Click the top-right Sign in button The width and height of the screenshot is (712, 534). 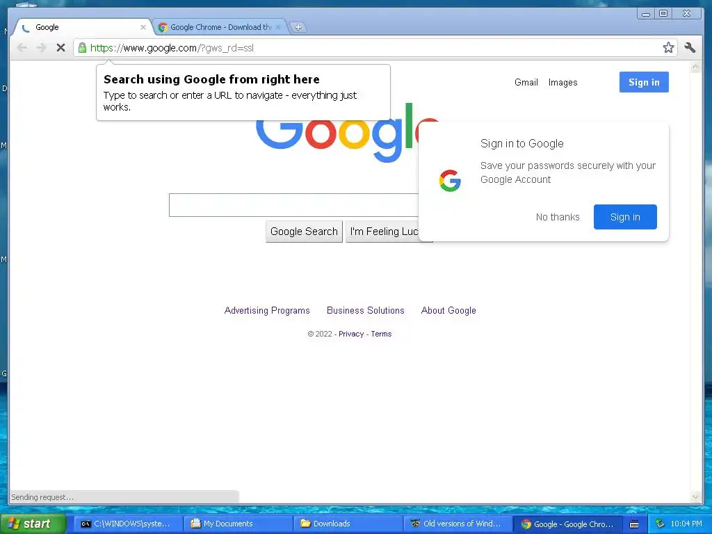point(644,82)
